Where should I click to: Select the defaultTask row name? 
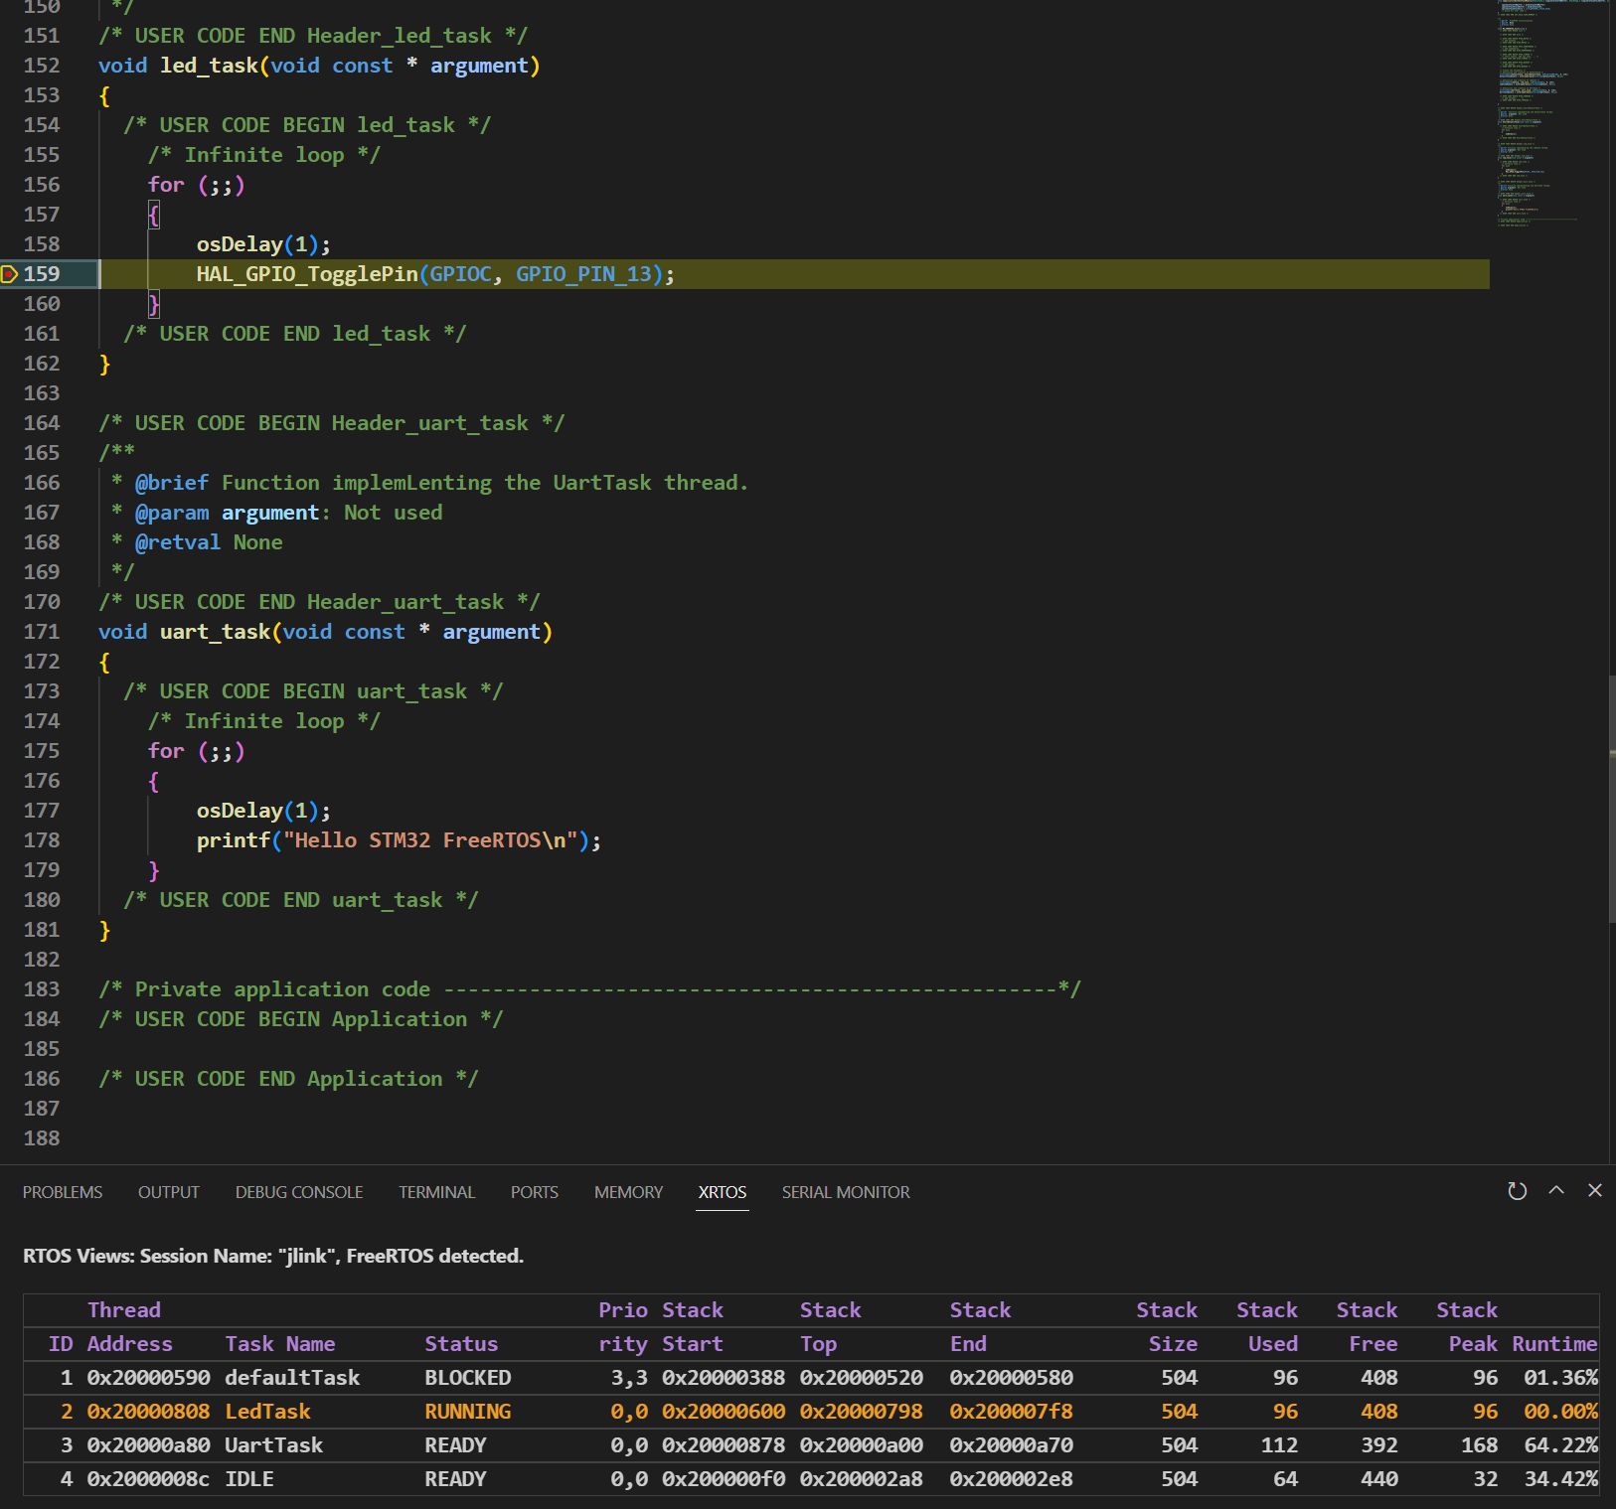(x=292, y=1378)
